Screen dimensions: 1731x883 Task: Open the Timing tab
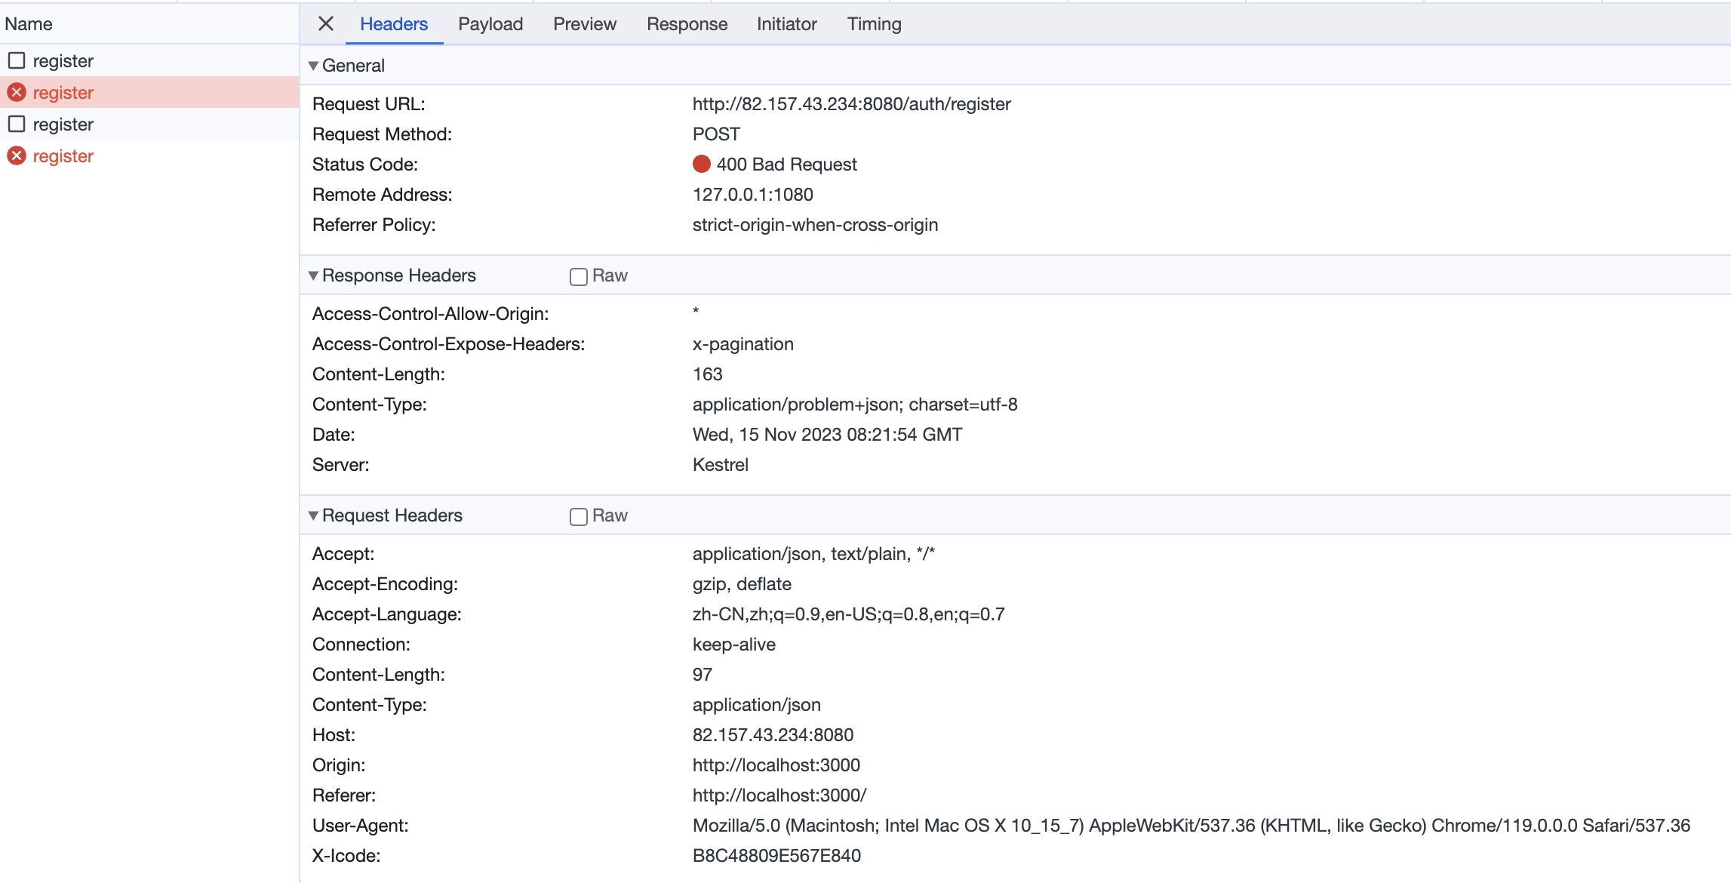click(x=874, y=24)
